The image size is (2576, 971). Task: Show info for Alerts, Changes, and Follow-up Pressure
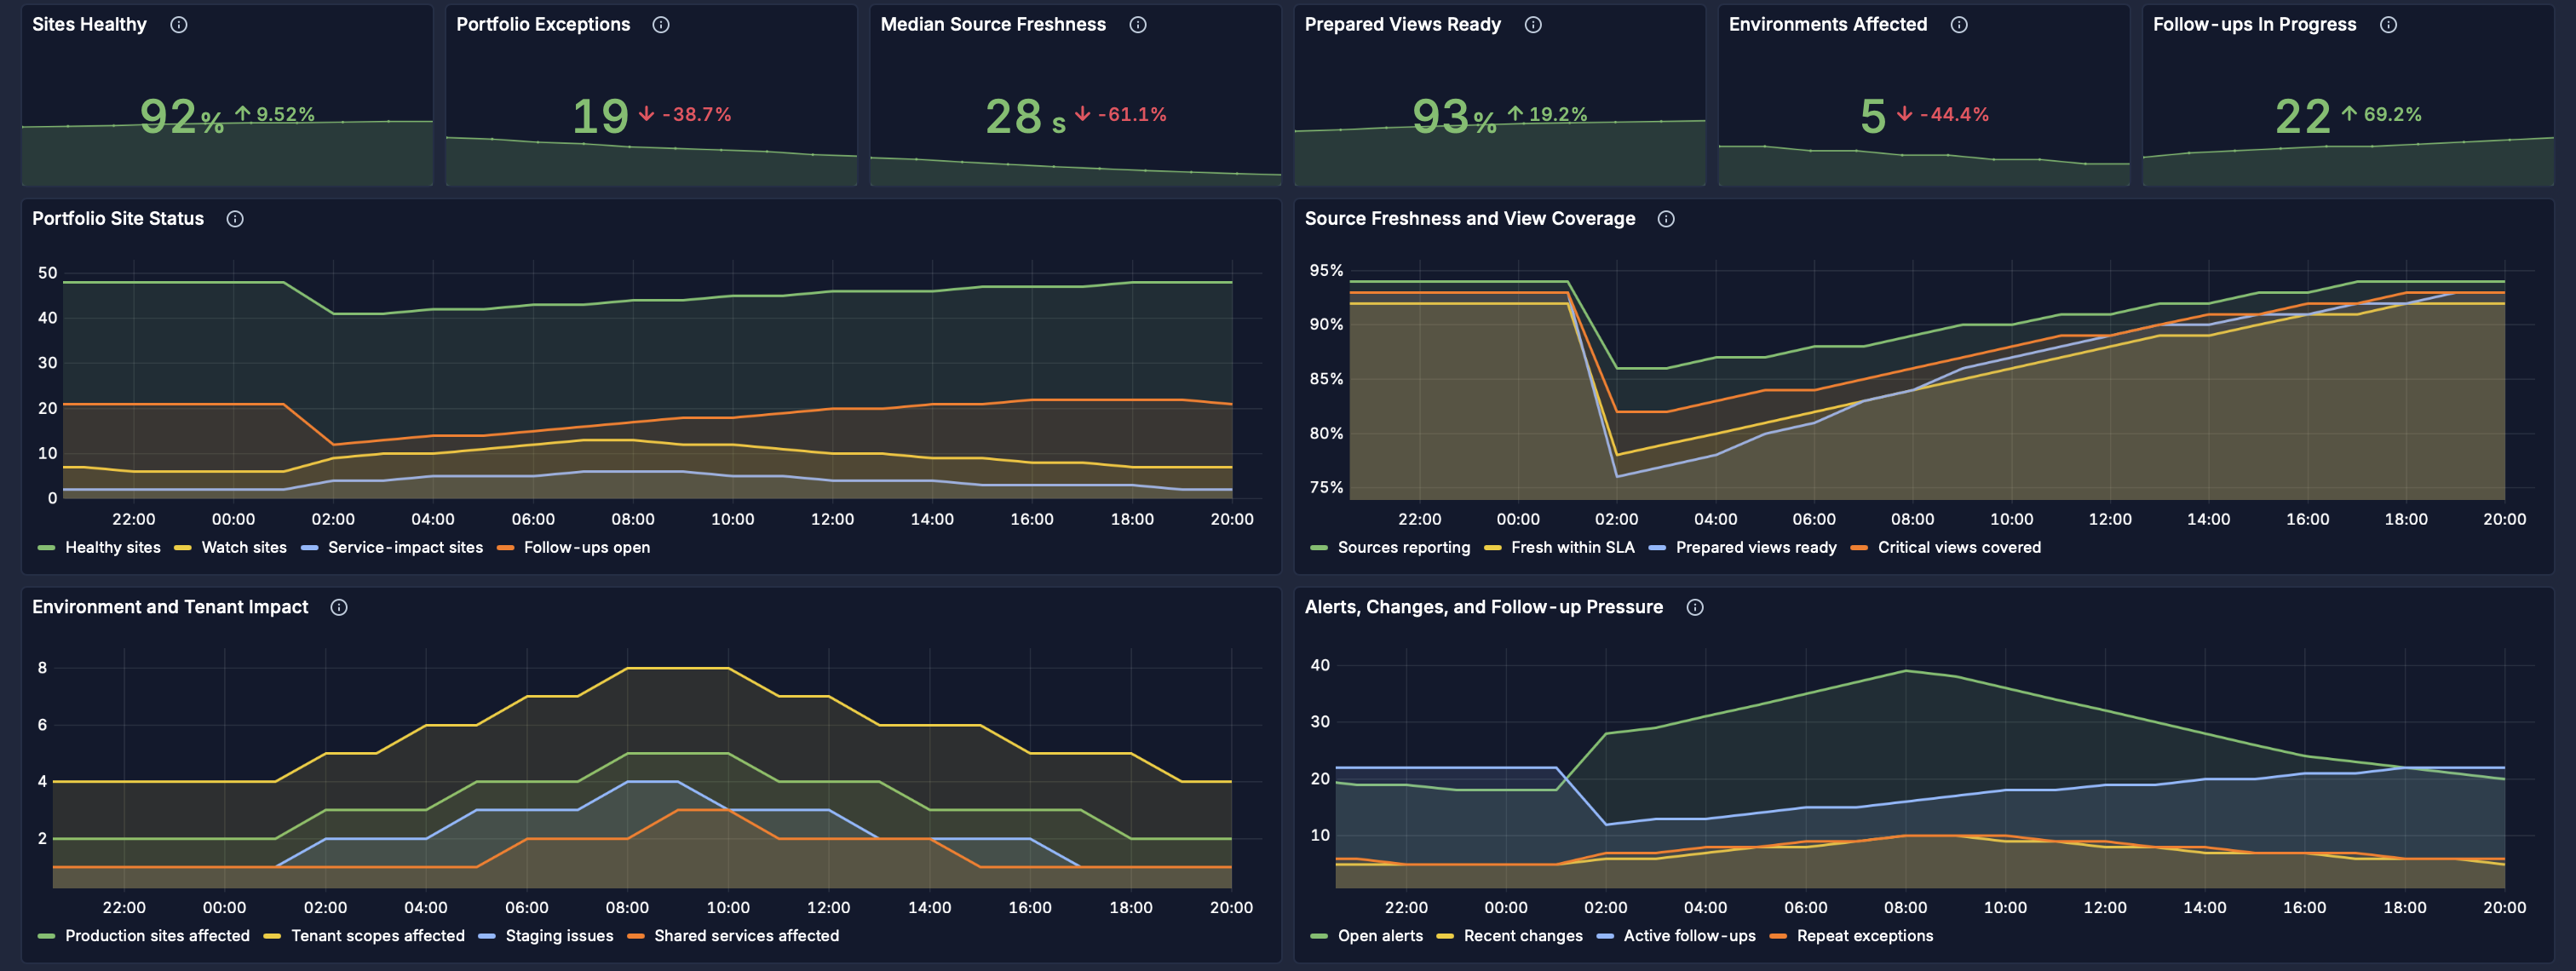click(1695, 608)
